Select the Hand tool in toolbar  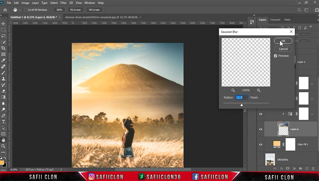tap(3, 140)
